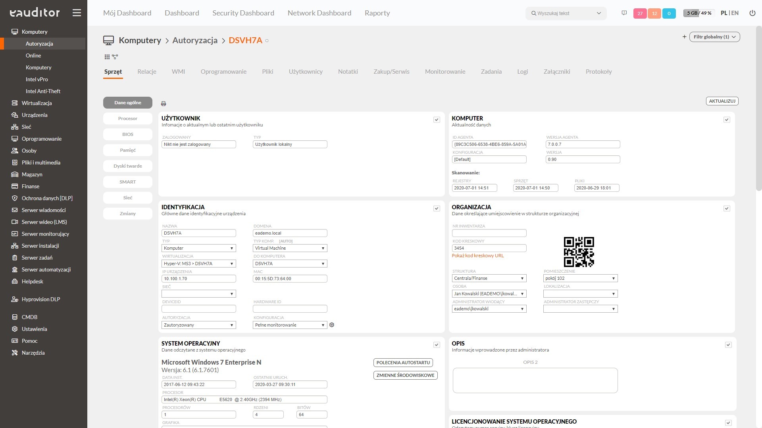Viewport: 762px width, 428px height.
Task: Click the 5 GB / 49% usage bar
Action: point(698,13)
